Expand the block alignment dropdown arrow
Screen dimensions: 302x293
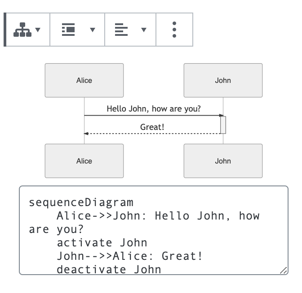tap(93, 30)
